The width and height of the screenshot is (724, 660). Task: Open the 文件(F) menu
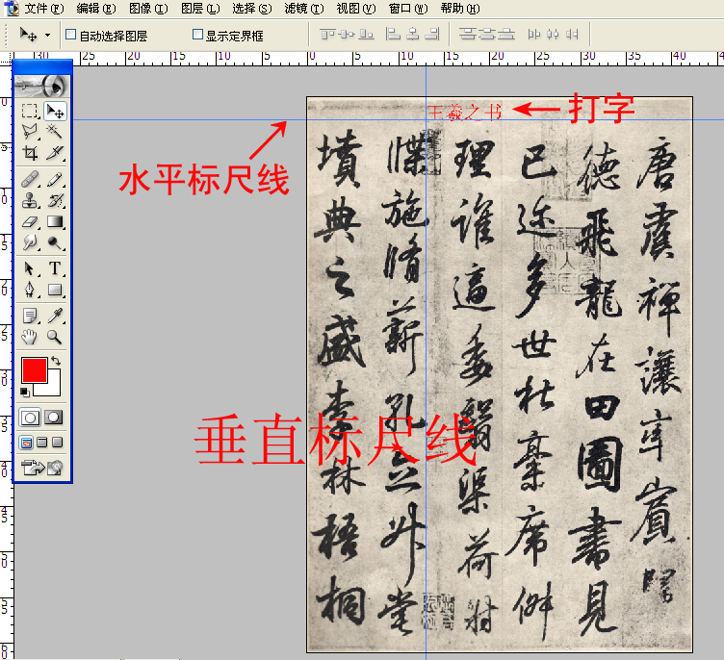click(44, 9)
